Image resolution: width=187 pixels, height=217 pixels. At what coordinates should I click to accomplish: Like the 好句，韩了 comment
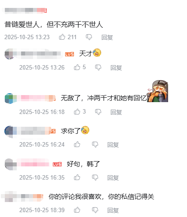[x=77, y=177]
